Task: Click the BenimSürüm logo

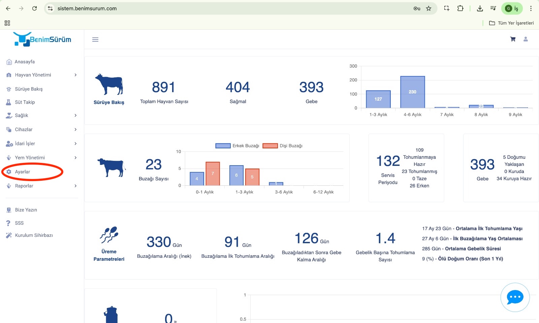Action: pyautogui.click(x=42, y=39)
